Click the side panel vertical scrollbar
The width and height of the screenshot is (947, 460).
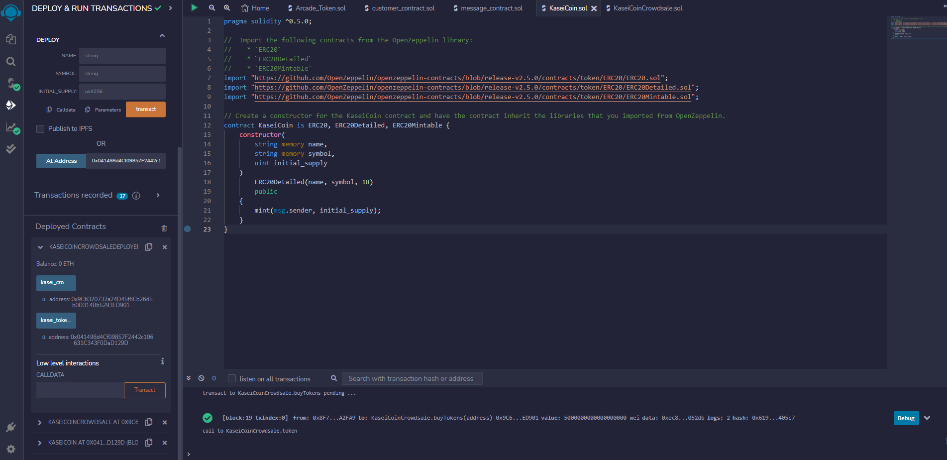click(x=180, y=303)
